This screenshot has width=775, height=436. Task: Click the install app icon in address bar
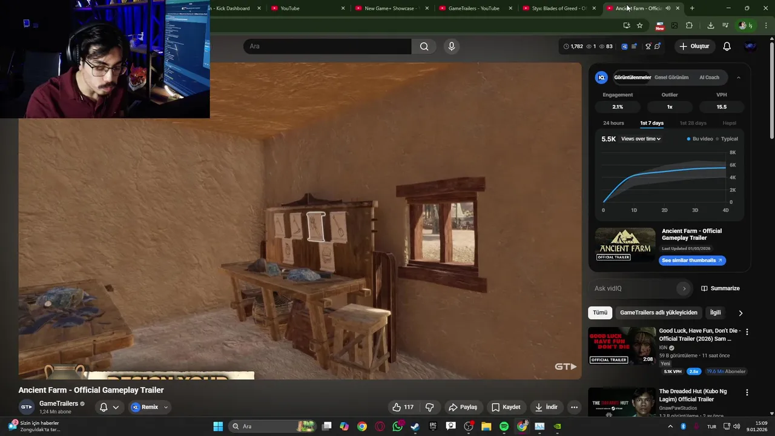[627, 25]
